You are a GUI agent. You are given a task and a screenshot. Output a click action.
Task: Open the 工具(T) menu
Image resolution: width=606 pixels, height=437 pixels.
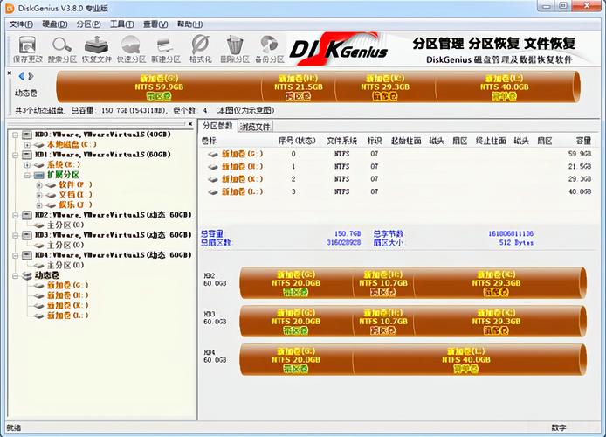pyautogui.click(x=122, y=24)
